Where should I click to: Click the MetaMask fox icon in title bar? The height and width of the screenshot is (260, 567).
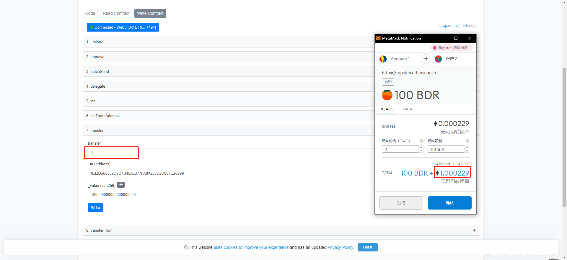(x=378, y=38)
